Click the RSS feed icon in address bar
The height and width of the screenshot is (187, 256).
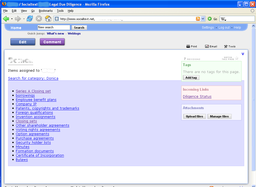click(x=198, y=19)
